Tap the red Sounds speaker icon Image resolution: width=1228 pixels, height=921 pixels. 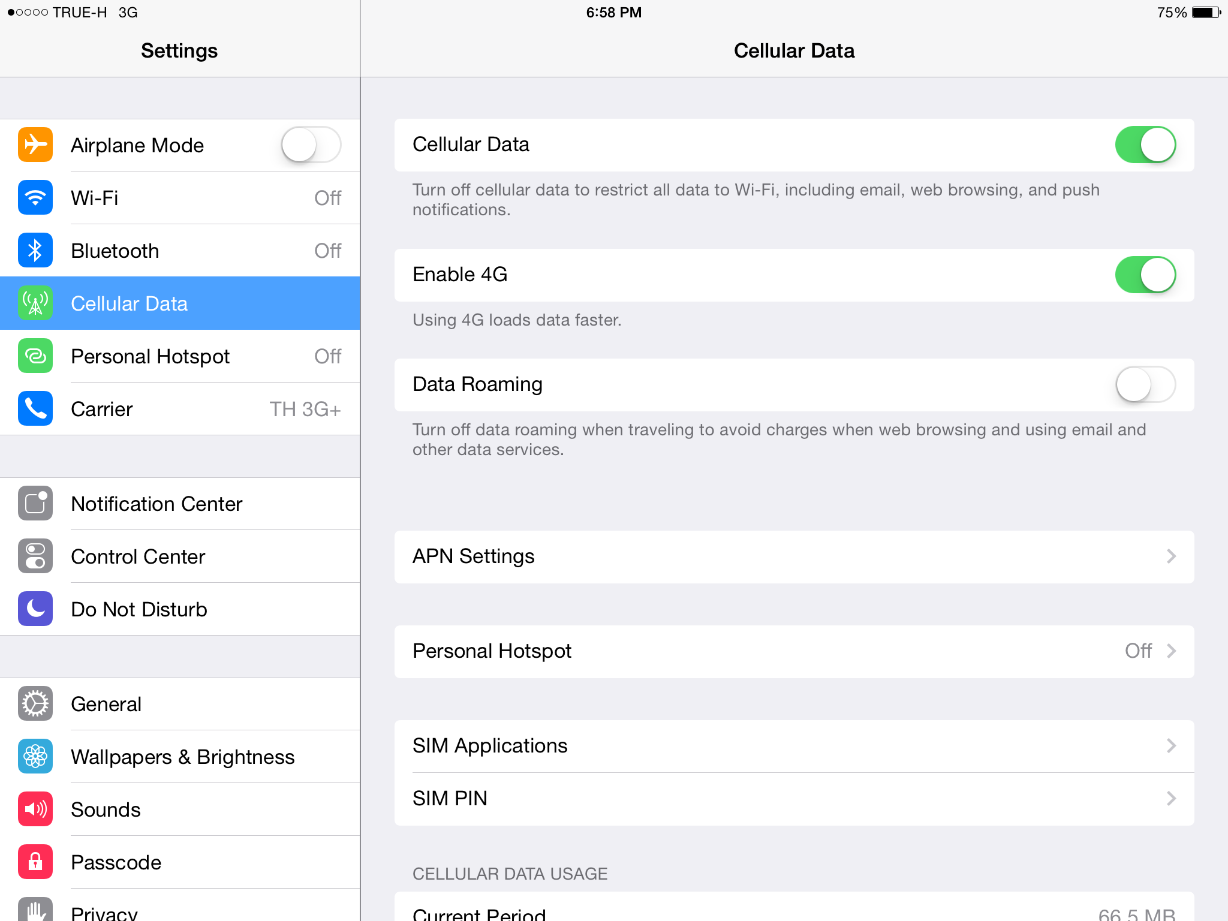(x=35, y=809)
